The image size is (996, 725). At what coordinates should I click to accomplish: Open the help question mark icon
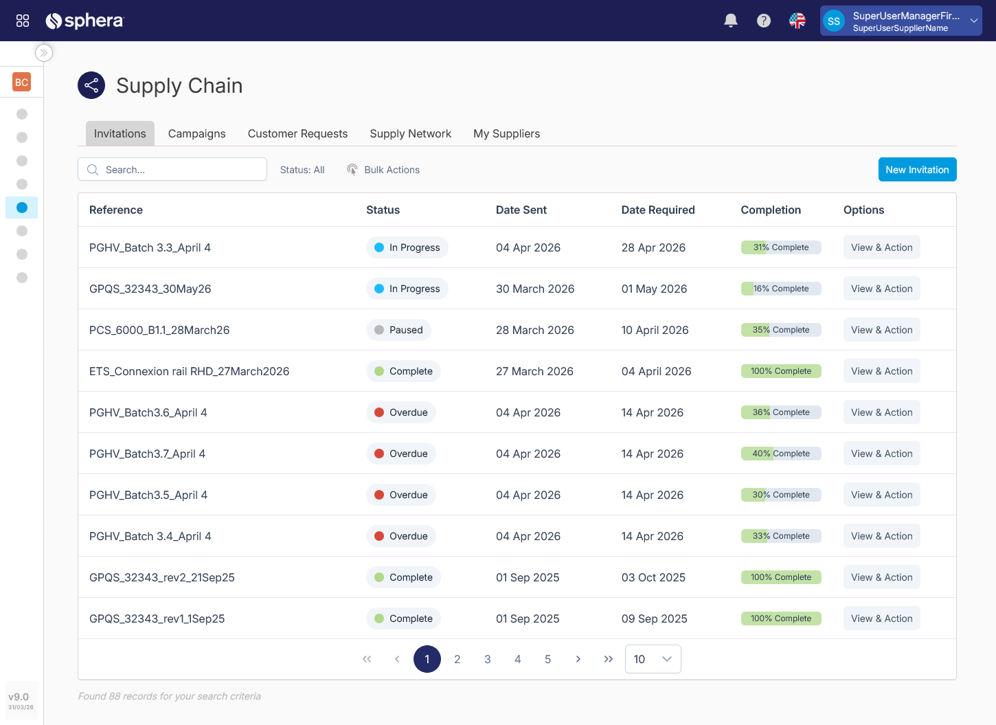coord(764,21)
